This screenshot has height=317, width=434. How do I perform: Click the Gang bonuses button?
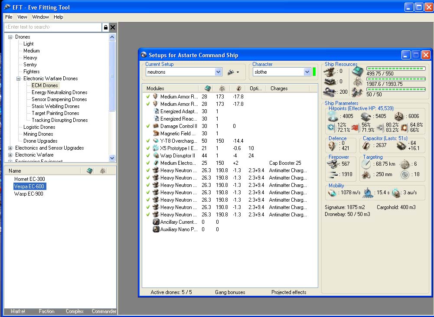[230, 292]
